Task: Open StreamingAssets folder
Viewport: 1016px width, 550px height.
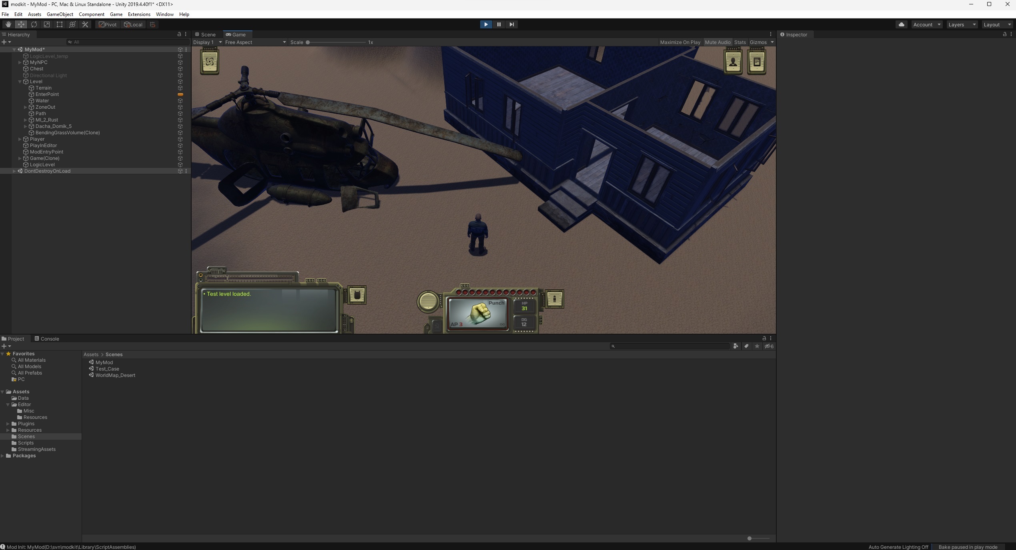Action: (36, 449)
